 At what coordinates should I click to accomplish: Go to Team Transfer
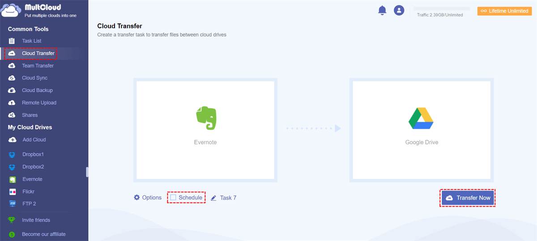coord(38,66)
